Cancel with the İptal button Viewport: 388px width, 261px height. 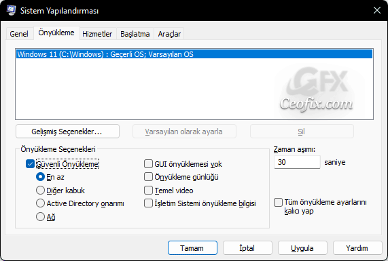click(x=247, y=248)
